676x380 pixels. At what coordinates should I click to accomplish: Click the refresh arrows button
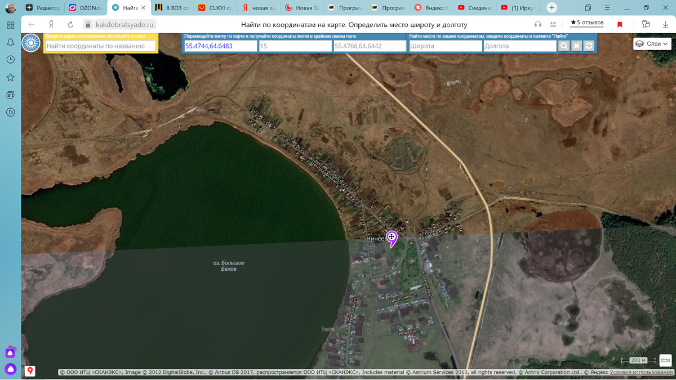[589, 46]
